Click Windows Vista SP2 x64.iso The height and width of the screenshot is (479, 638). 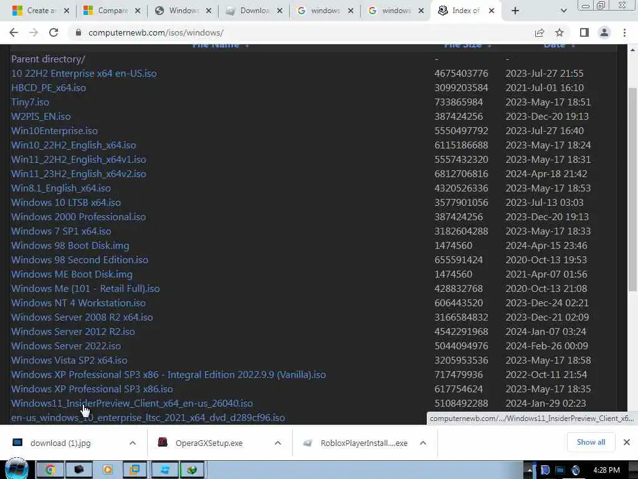click(69, 360)
